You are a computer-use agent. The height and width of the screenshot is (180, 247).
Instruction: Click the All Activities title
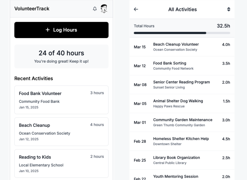(182, 9)
